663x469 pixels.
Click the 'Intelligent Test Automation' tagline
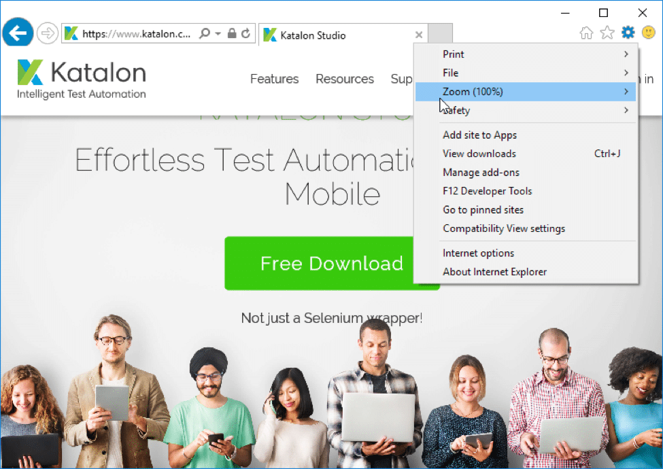[82, 94]
